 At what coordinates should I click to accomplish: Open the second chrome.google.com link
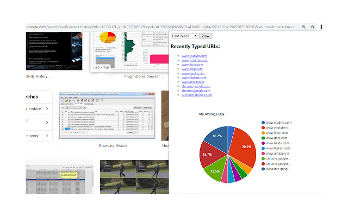tap(196, 91)
